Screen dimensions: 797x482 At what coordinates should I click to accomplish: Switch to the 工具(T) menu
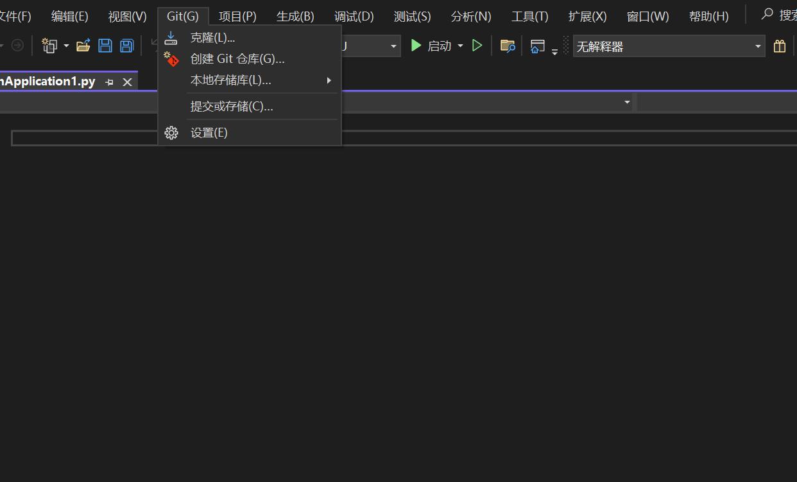(x=529, y=15)
